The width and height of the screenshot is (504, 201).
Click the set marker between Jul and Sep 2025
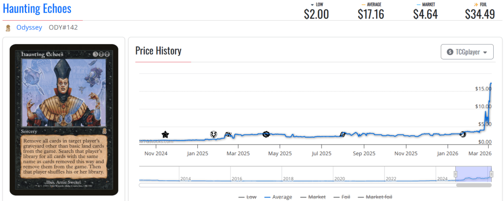pos(343,134)
